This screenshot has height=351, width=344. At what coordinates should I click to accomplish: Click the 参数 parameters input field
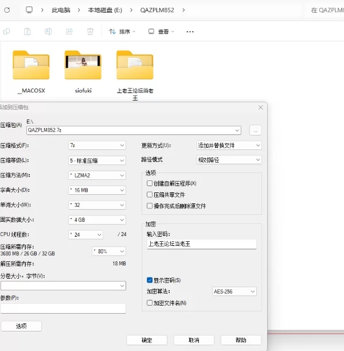[63, 308]
